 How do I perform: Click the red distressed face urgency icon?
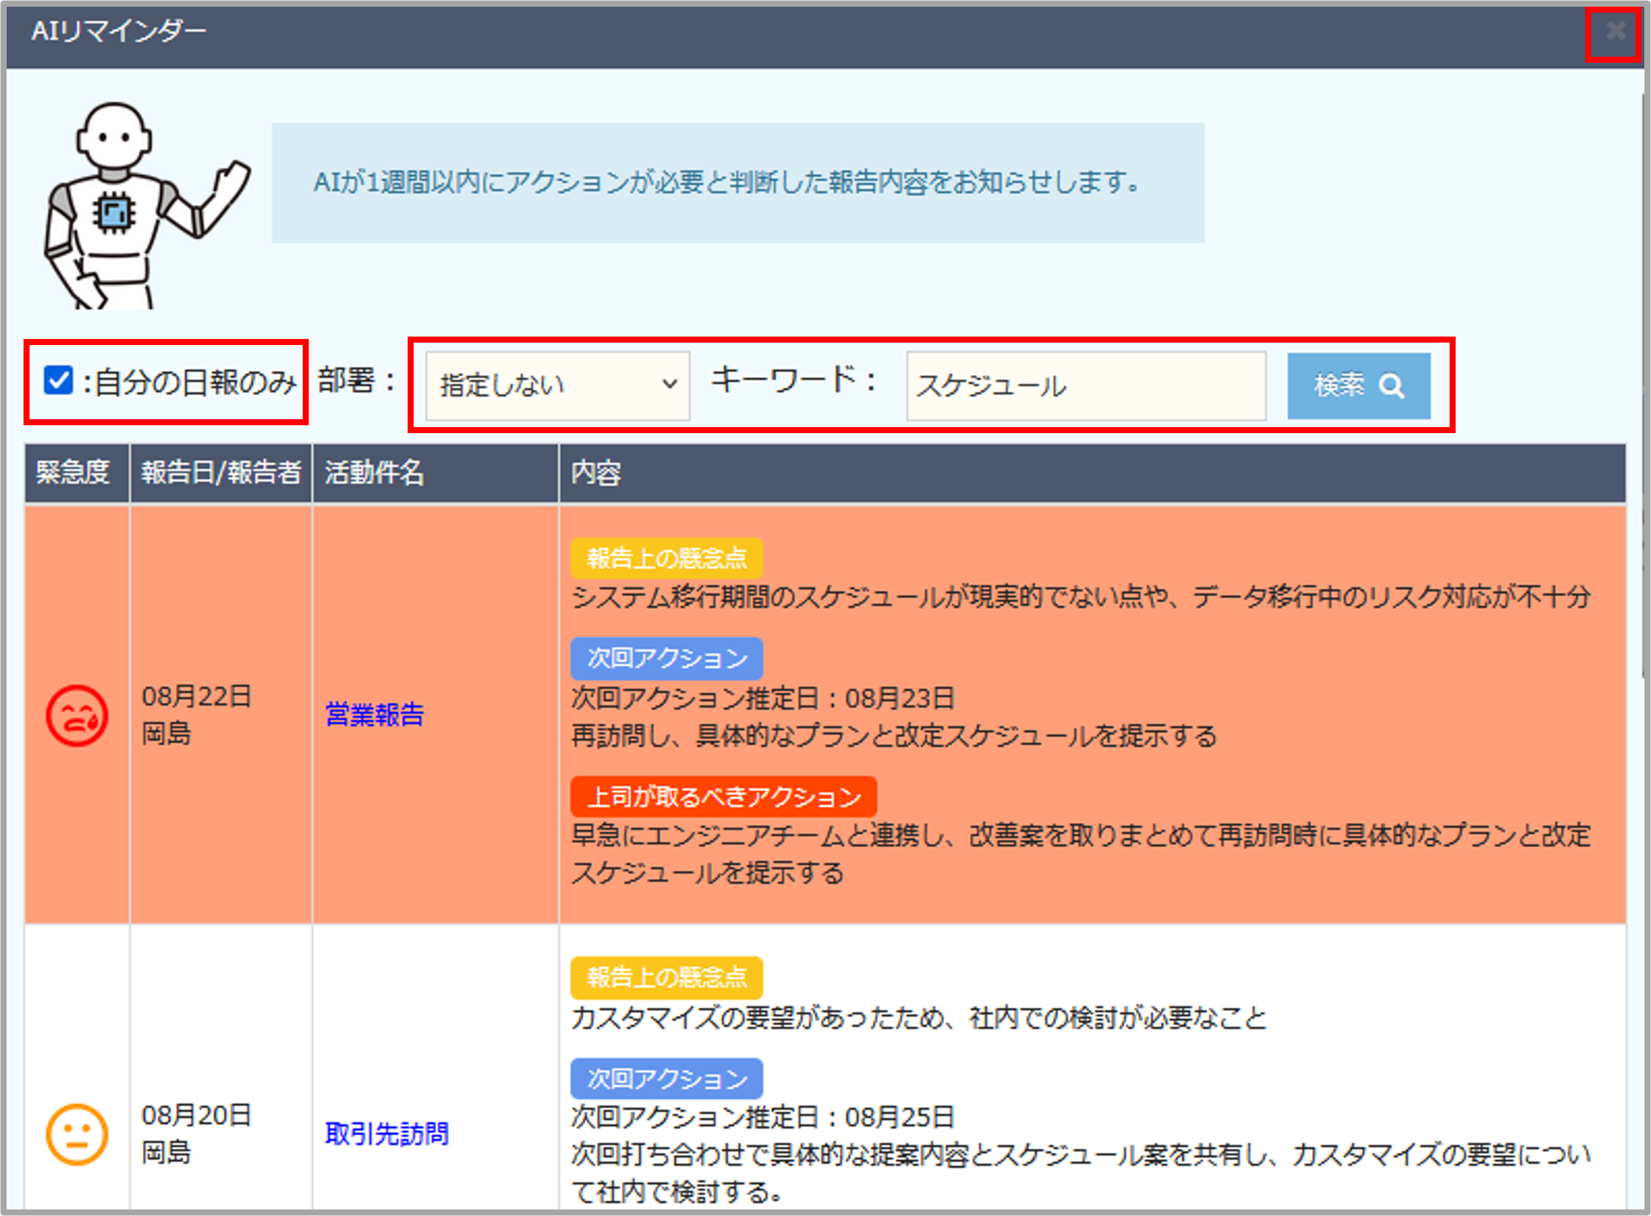[x=77, y=715]
